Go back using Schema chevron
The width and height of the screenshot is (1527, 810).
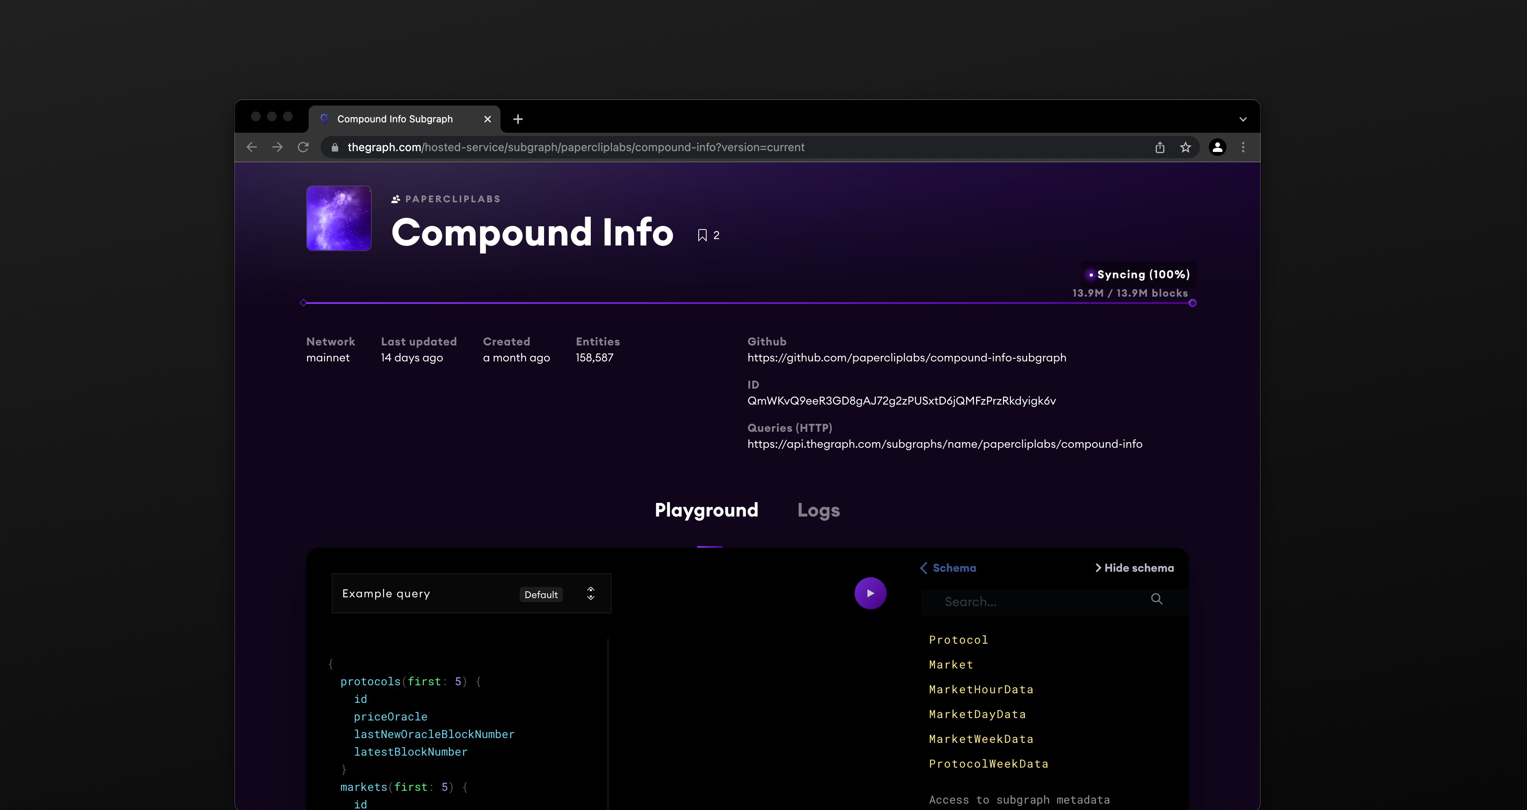click(x=924, y=568)
